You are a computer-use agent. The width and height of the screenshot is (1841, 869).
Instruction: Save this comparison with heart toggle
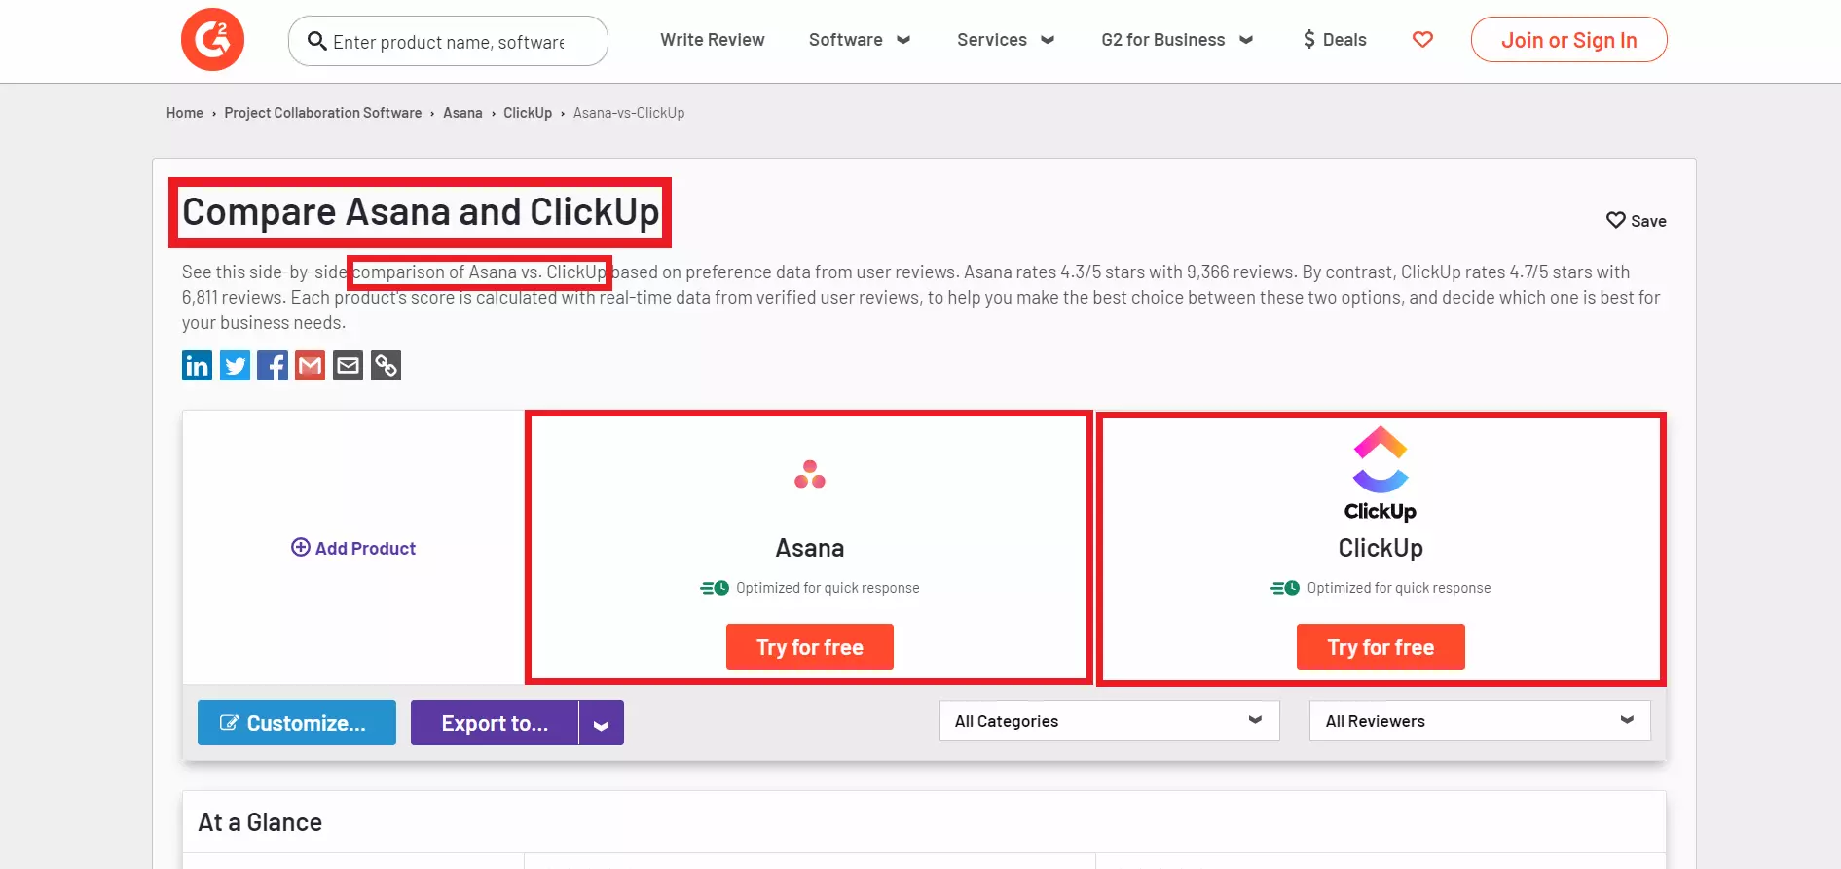(x=1636, y=221)
